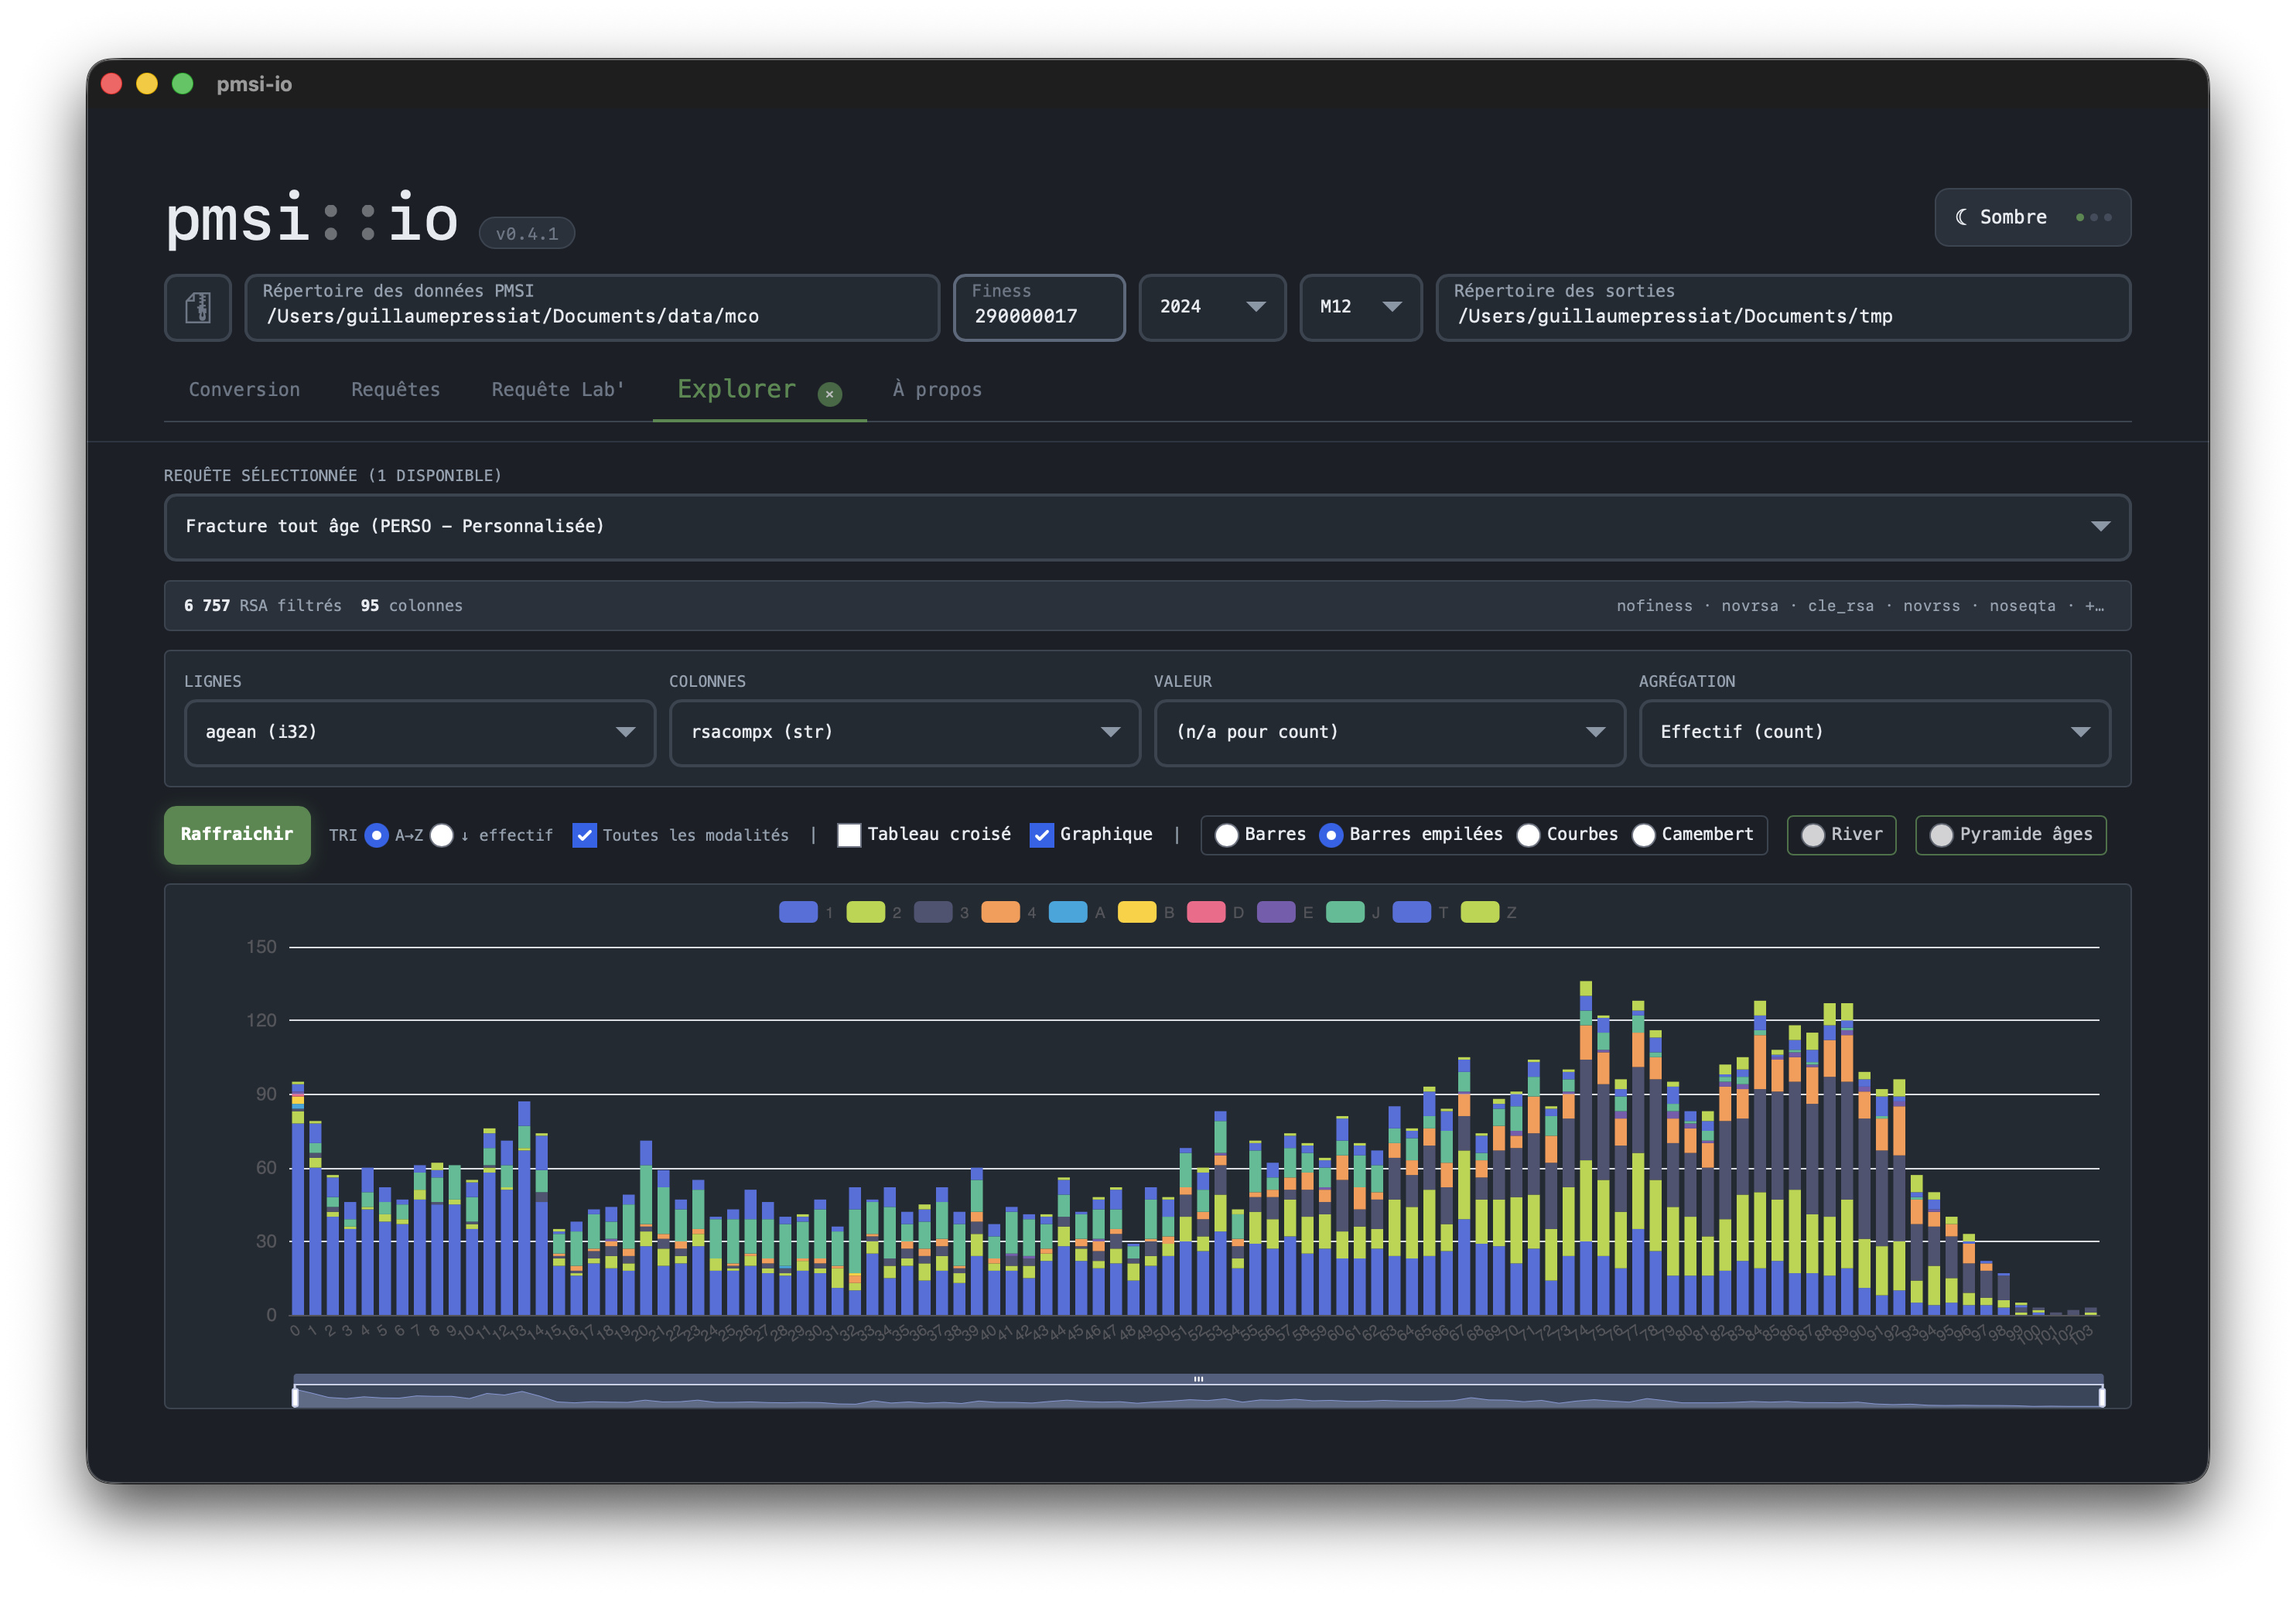2296x1598 pixels.
Task: Select the ↓ effectif sort radio button
Action: click(442, 835)
